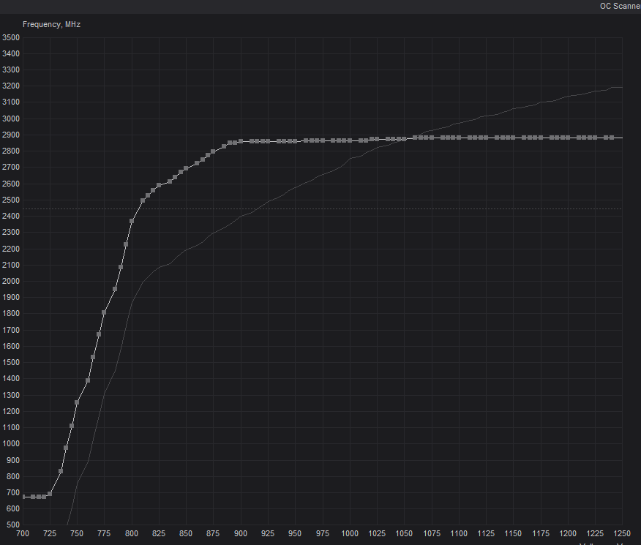Click the curve point at 750 mV

pos(77,402)
